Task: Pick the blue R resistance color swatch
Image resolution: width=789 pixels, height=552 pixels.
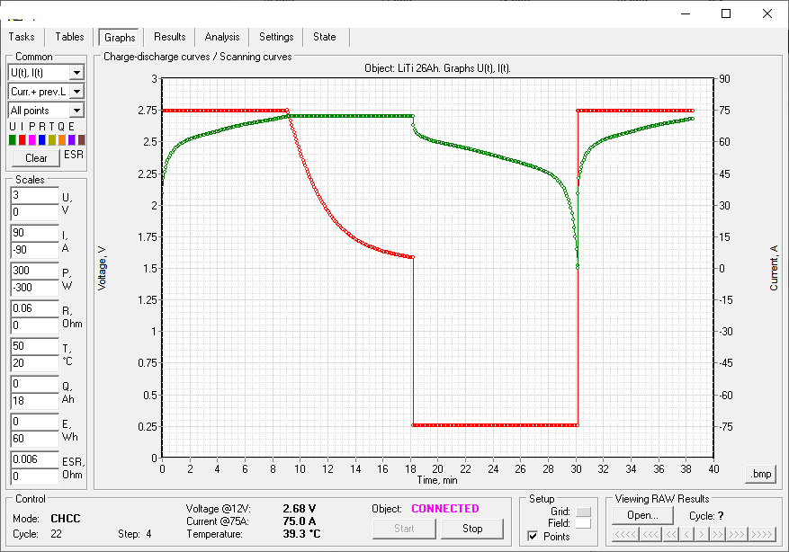Action: pos(42,140)
